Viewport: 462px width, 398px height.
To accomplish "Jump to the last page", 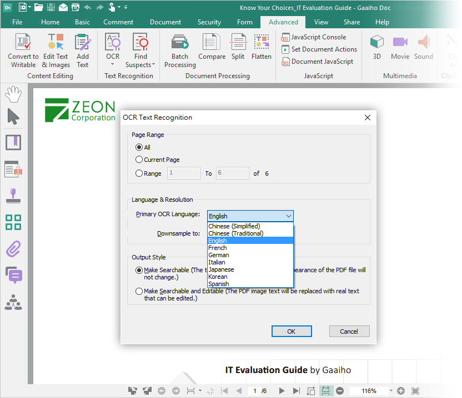I will pyautogui.click(x=296, y=391).
